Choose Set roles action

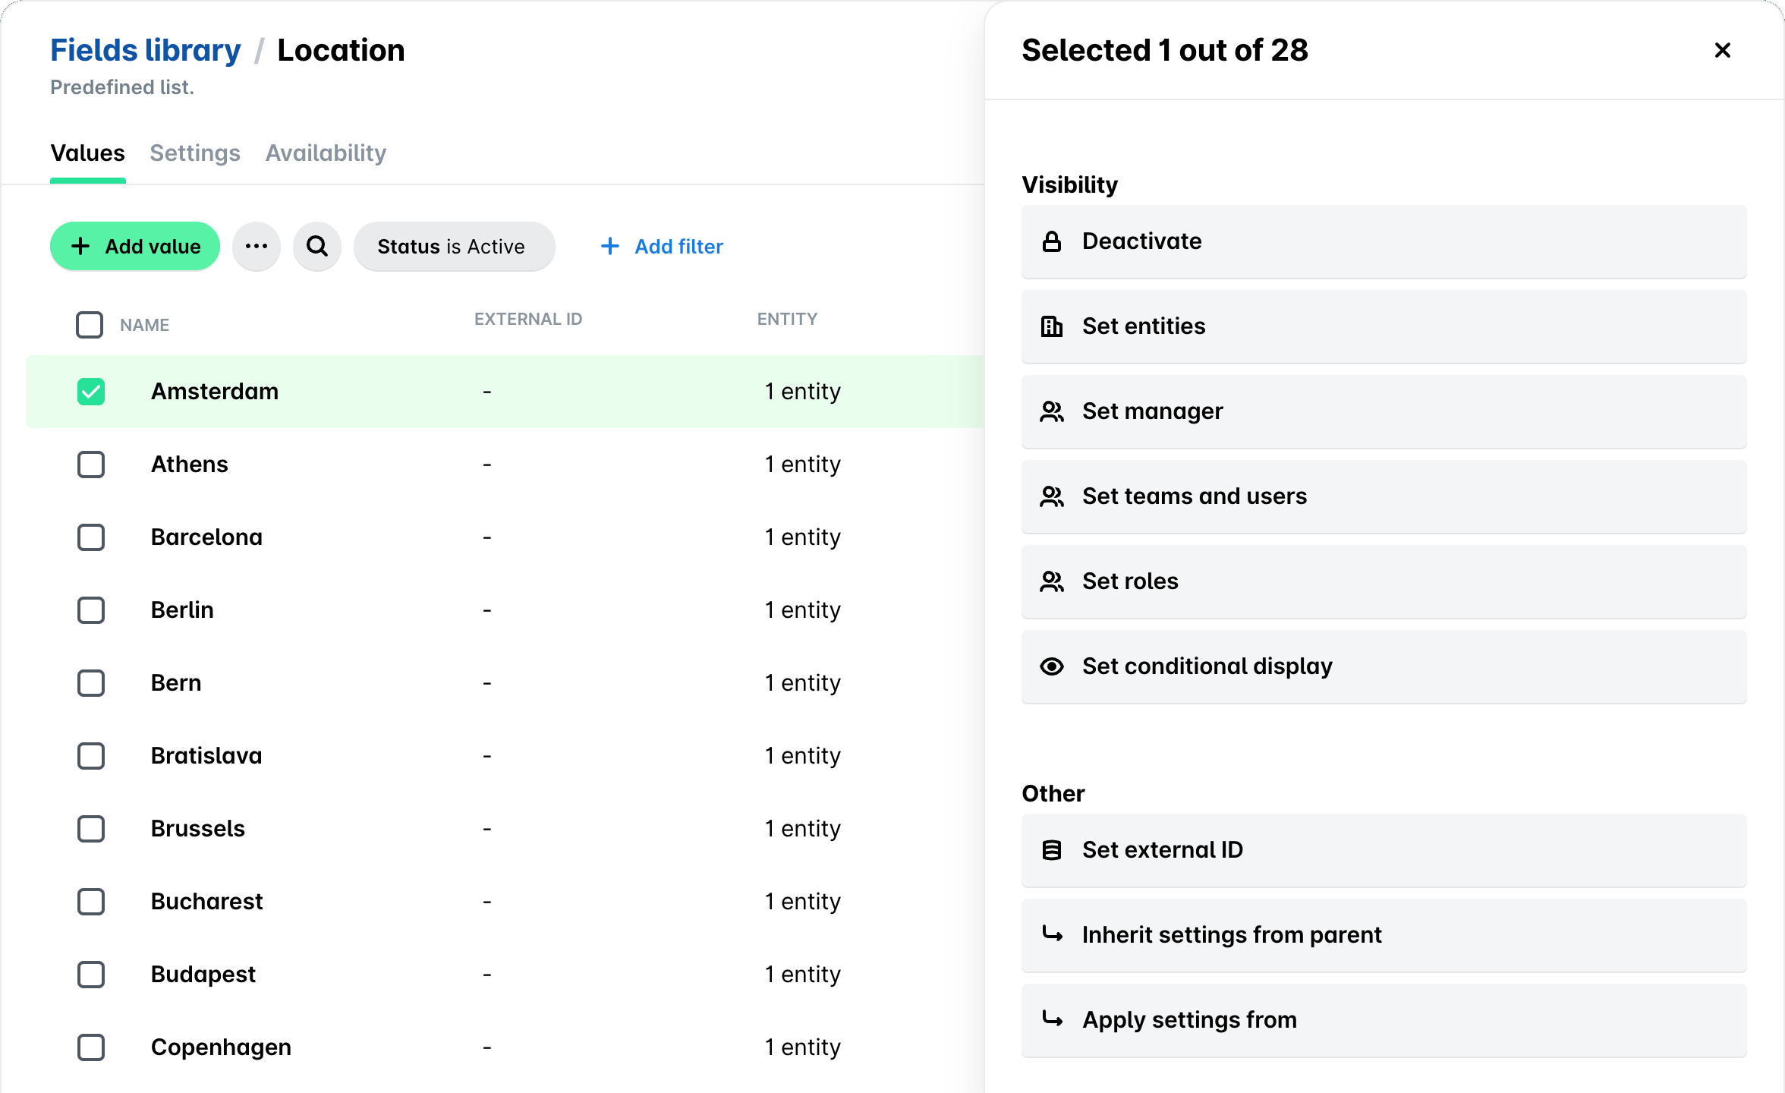pos(1384,581)
